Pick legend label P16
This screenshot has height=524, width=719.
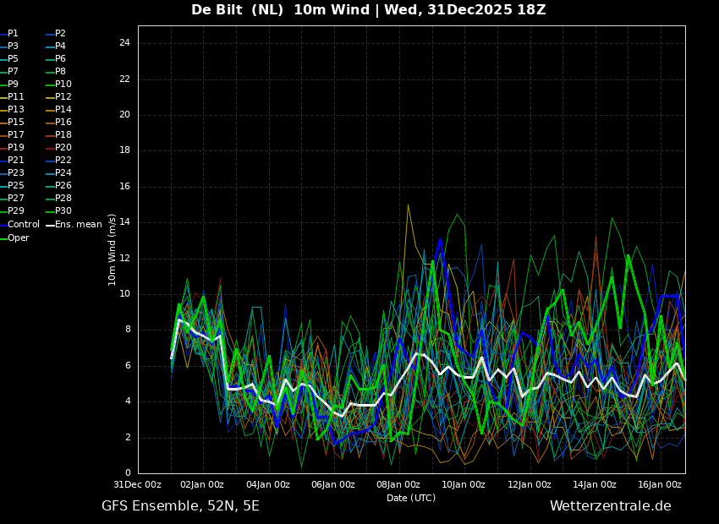coord(59,123)
